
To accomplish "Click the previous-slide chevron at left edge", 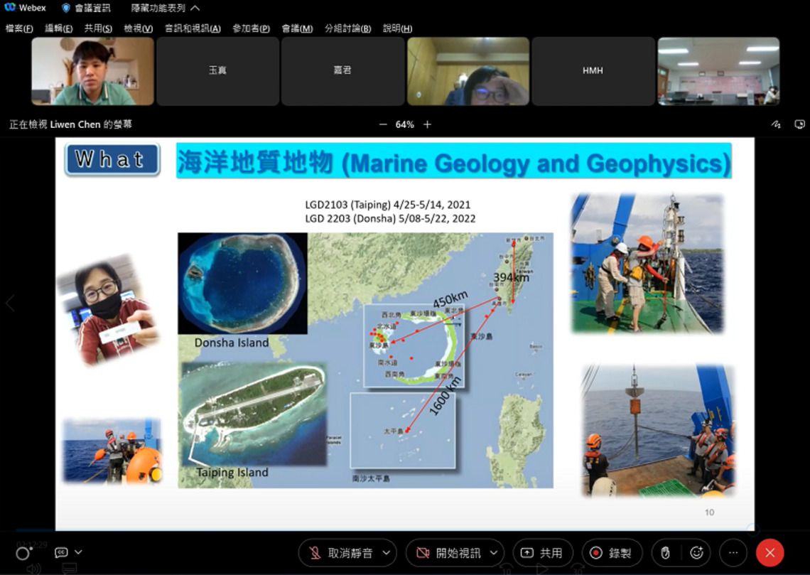I will pyautogui.click(x=10, y=303).
